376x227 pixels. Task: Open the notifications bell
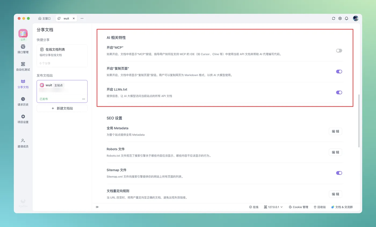click(x=346, y=18)
